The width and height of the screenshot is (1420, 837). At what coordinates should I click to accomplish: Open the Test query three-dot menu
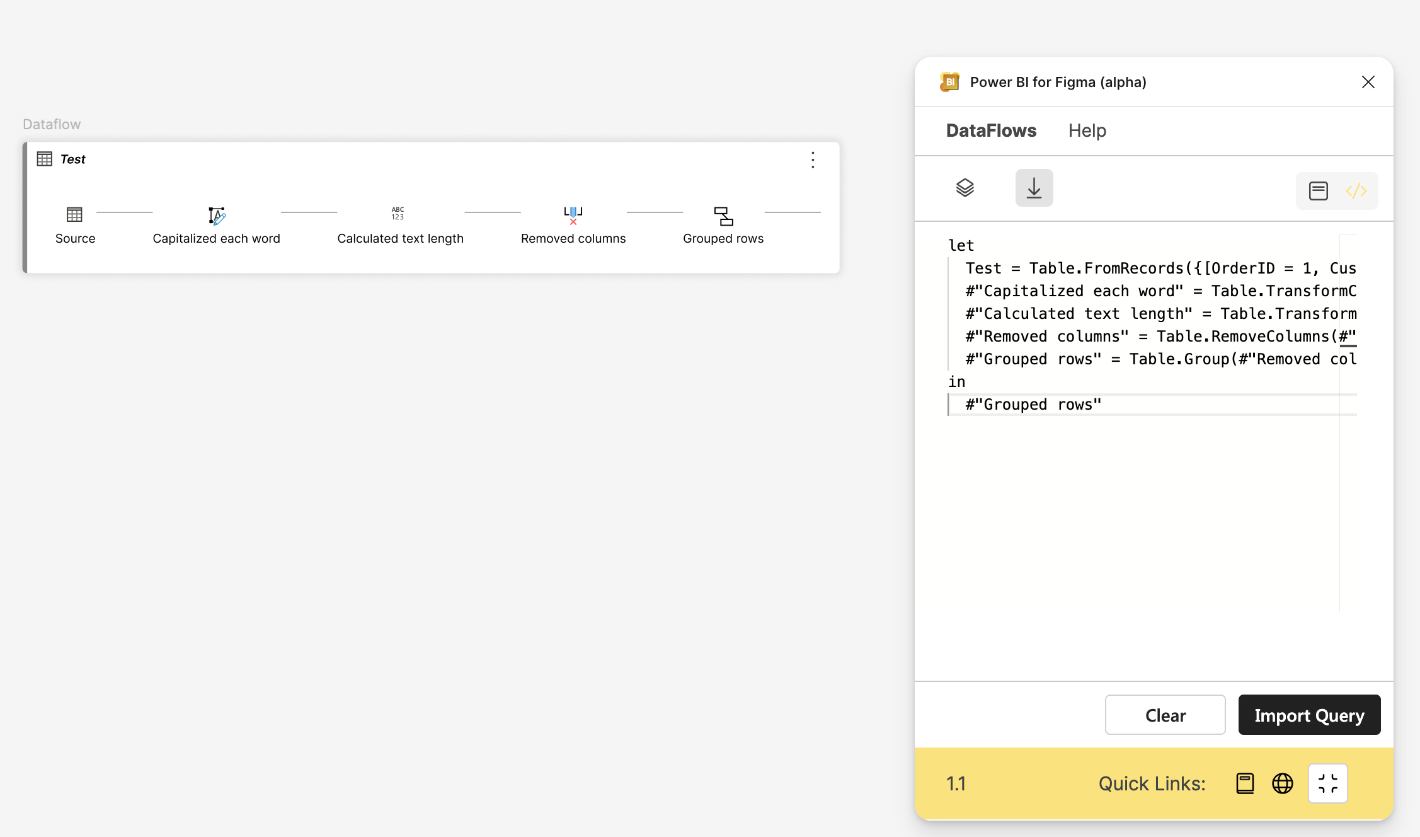tap(813, 160)
